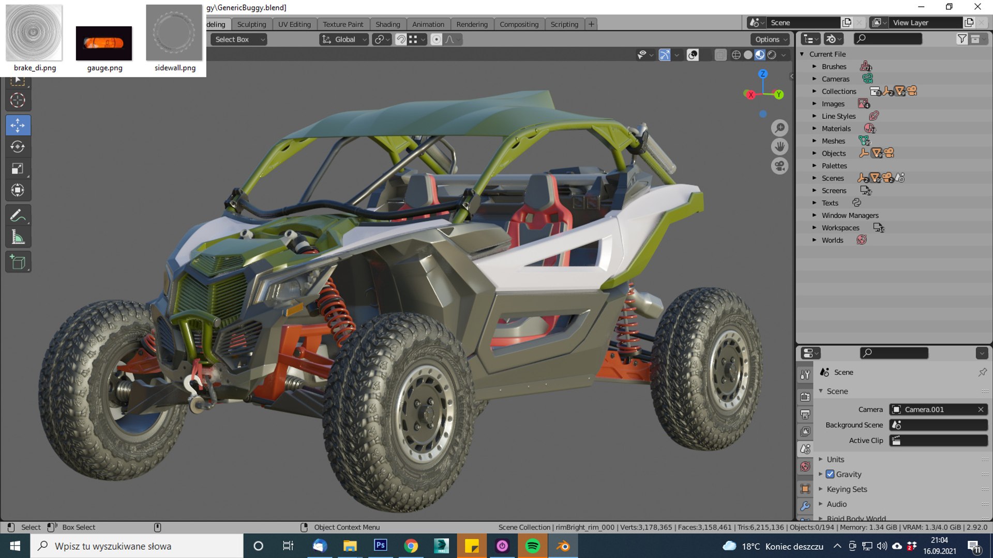Click the red X axis on navigation gizmo
Viewport: 993px width, 558px height.
750,95
